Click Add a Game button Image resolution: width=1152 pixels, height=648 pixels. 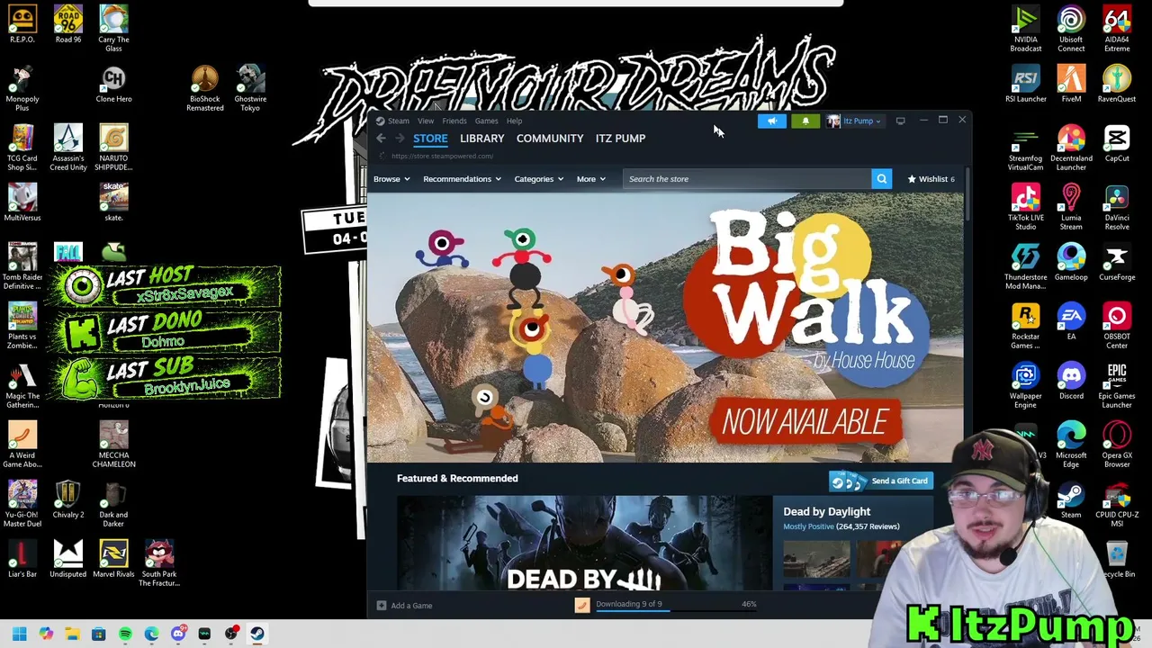[x=405, y=606]
